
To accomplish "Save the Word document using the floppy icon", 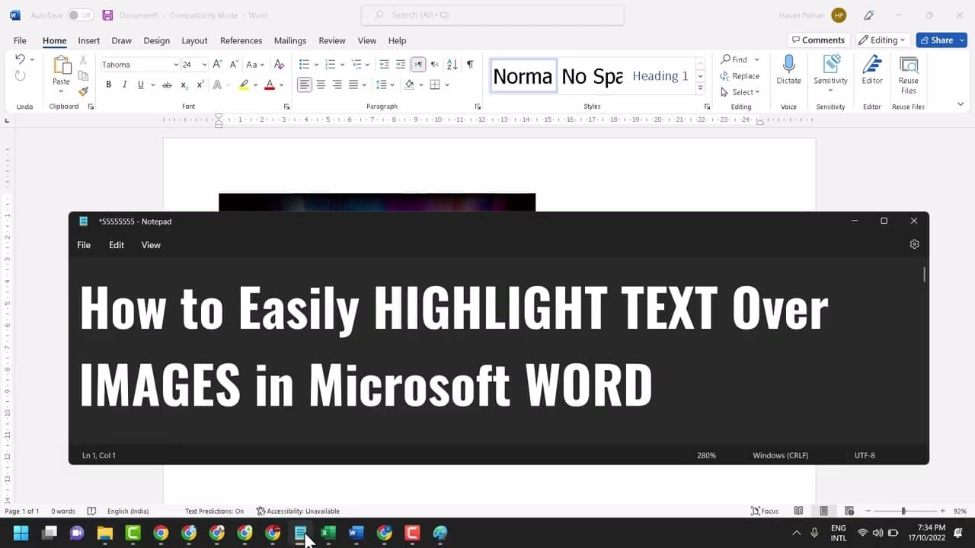I will click(107, 15).
